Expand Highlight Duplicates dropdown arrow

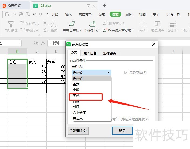(x=81, y=30)
